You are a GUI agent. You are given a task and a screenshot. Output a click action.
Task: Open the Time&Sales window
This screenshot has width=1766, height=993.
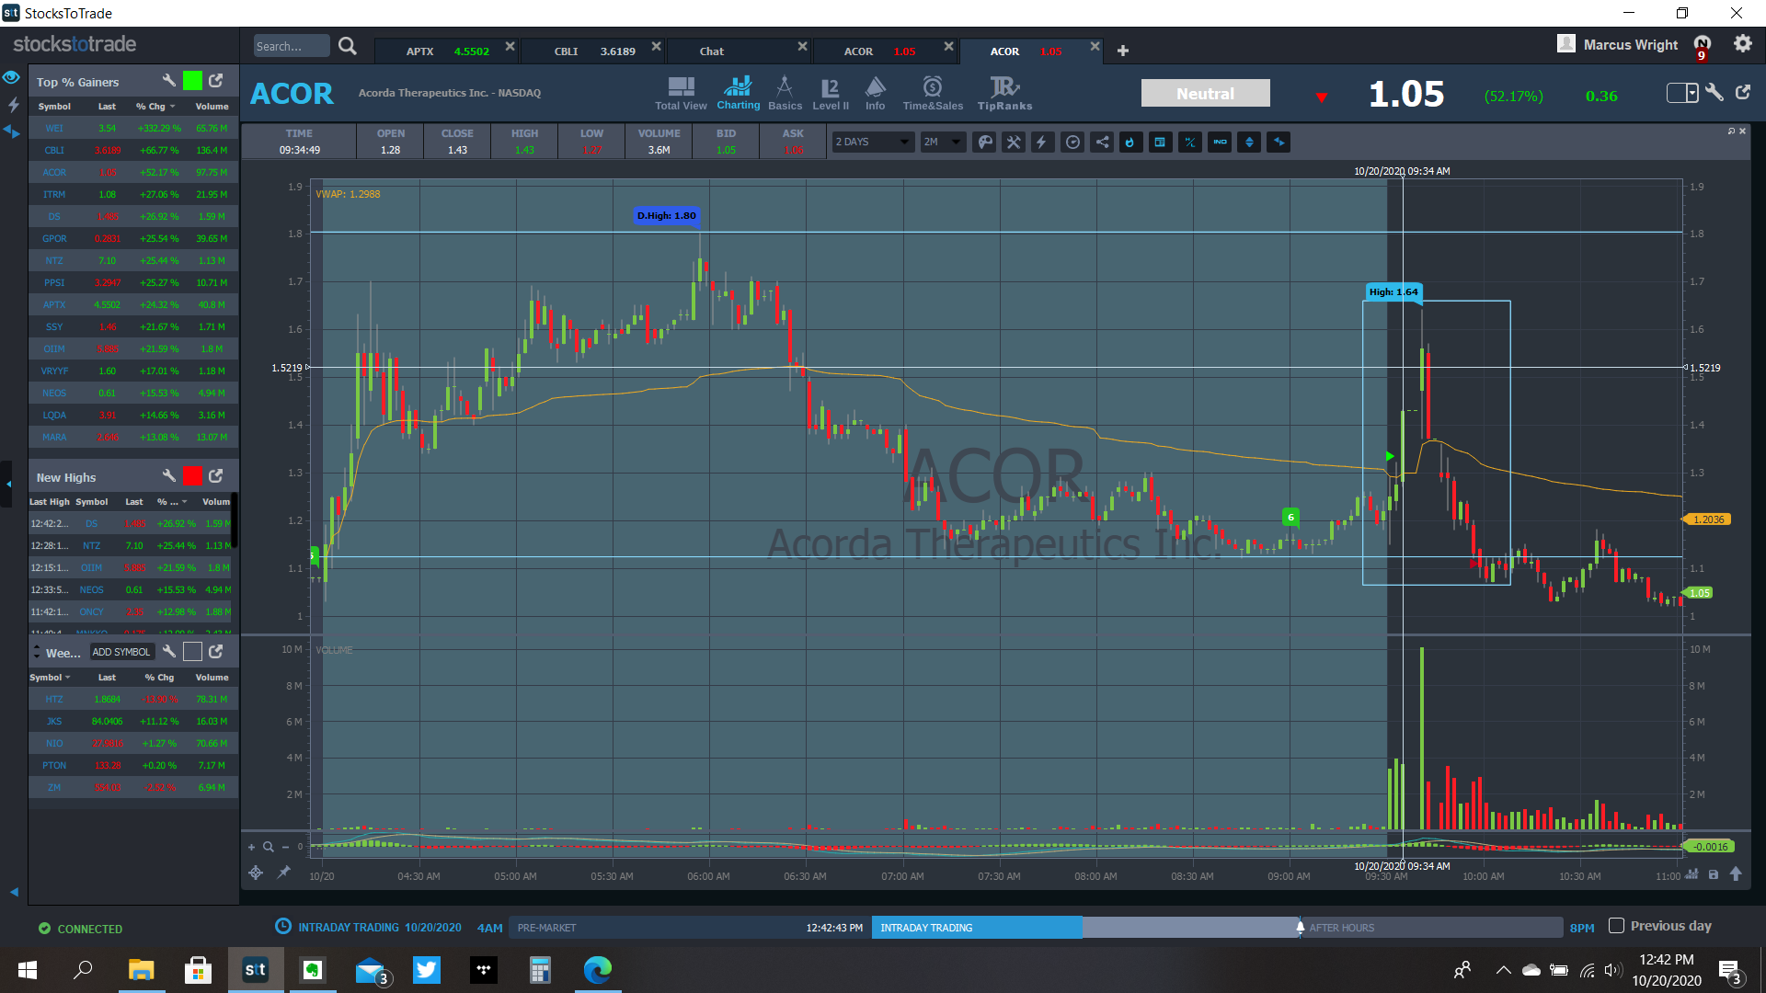pyautogui.click(x=933, y=93)
